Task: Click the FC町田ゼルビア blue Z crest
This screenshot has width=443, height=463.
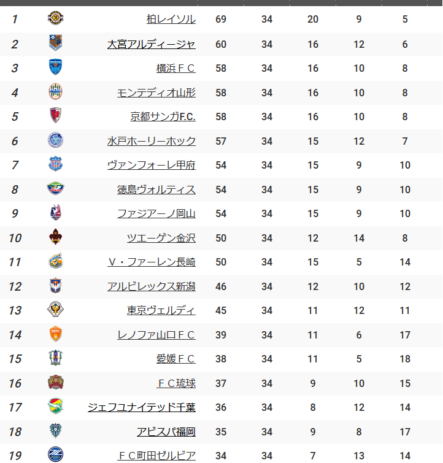Action: [55, 454]
